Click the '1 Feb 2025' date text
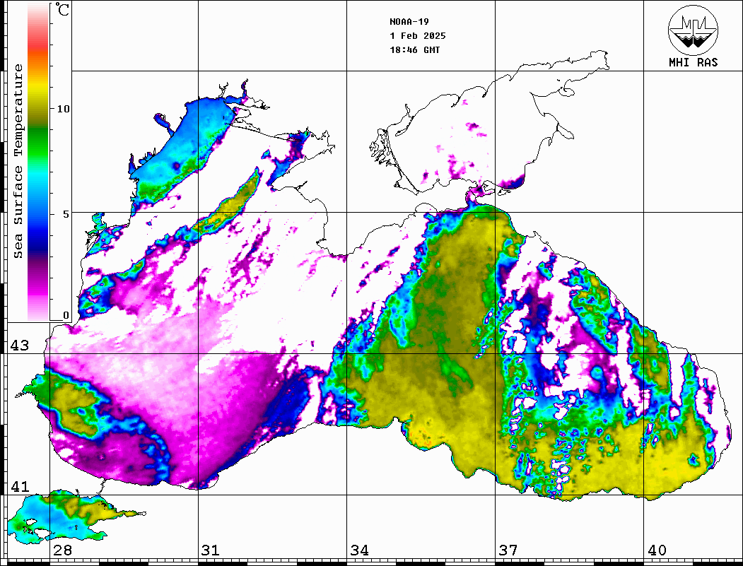 [x=418, y=36]
